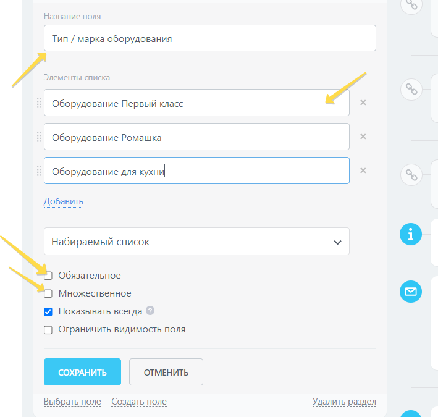Open the "Набираемый список" dropdown

(196, 242)
